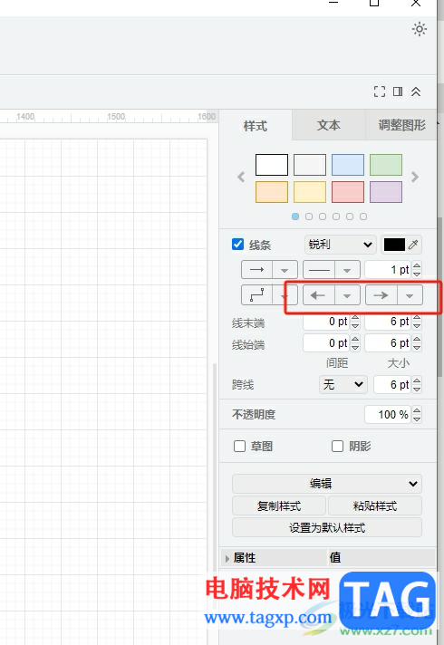The height and width of the screenshot is (645, 444).
Task: Open the 跨线 line jumps dropdown
Action: point(343,385)
